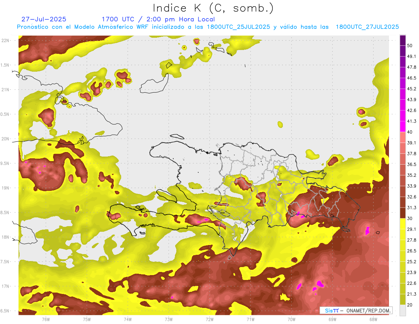
Task: Click the colorbar value "22.6"
Action: [412, 283]
